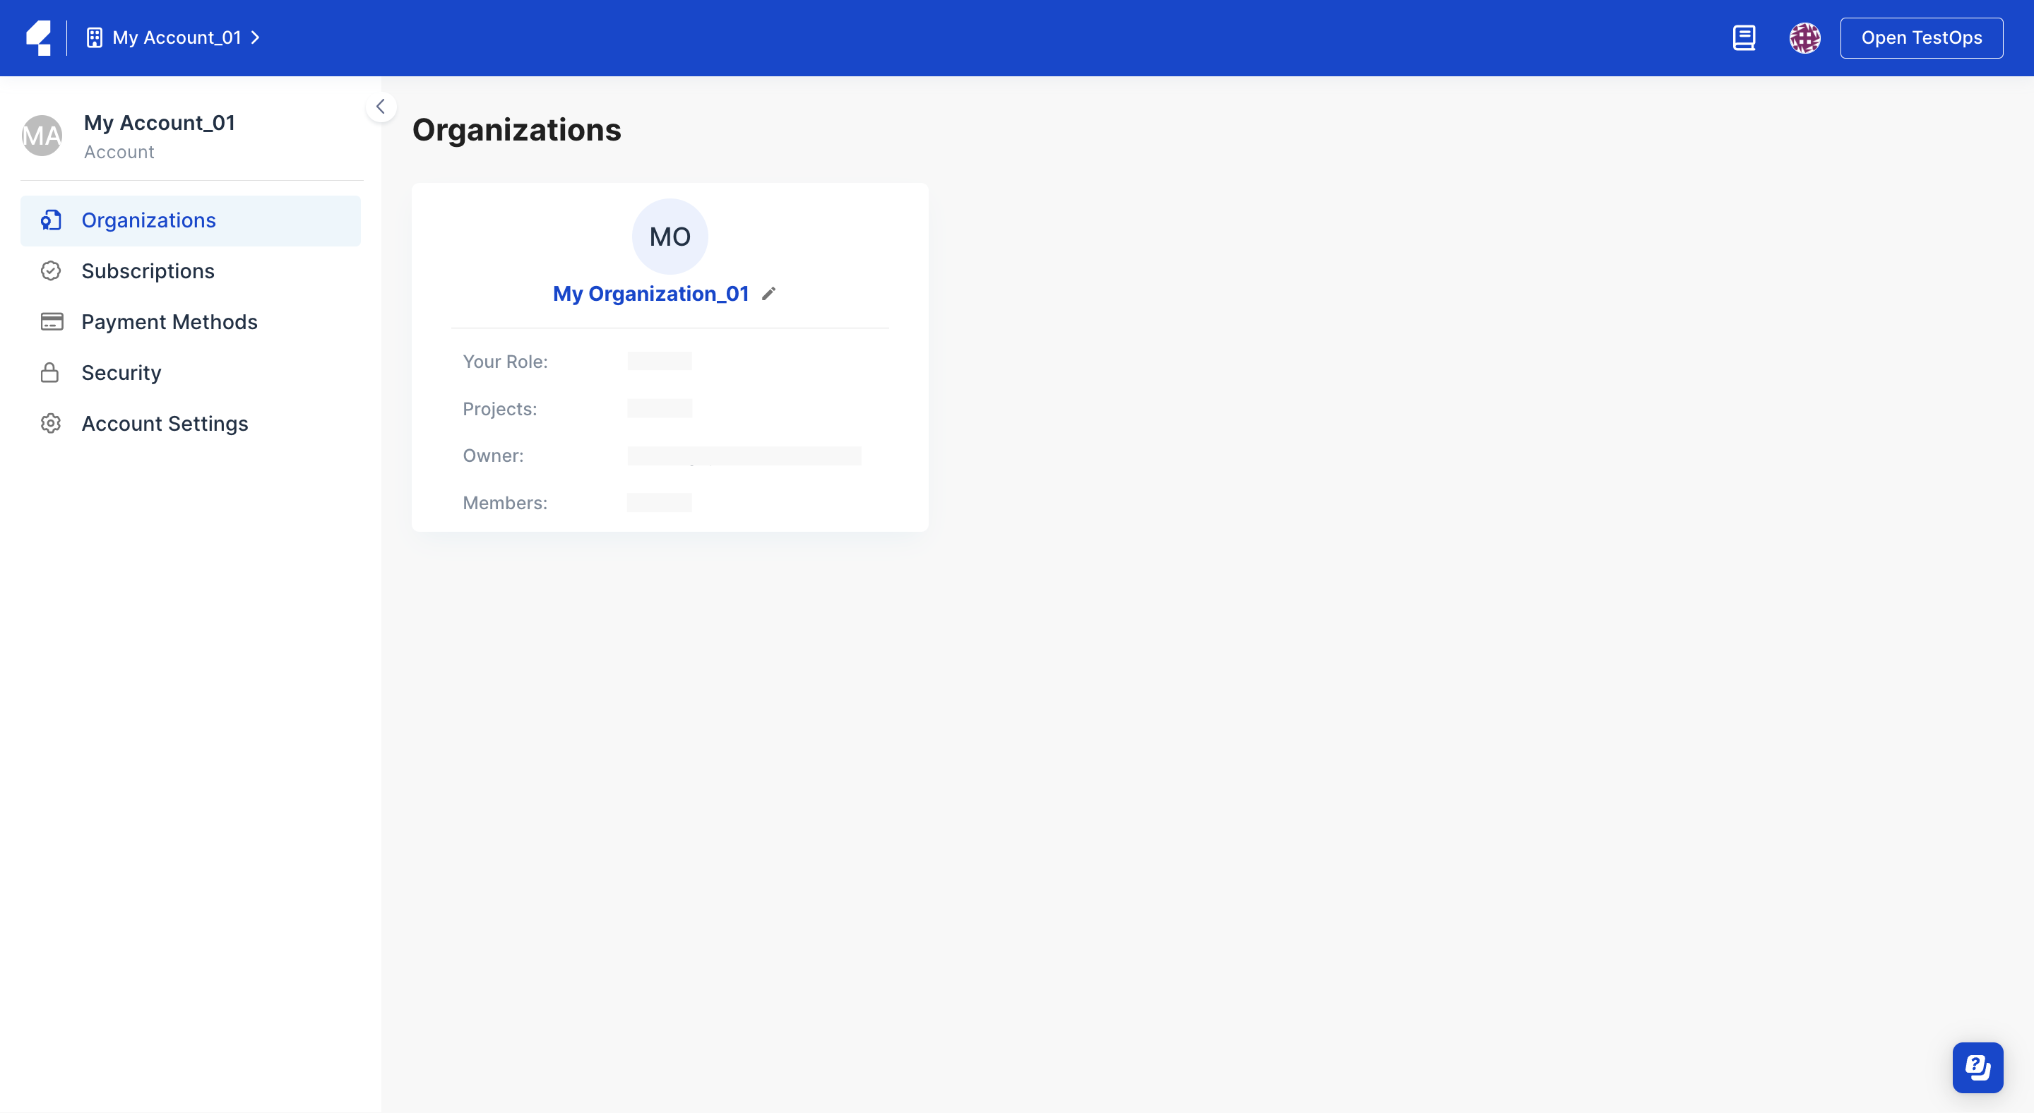Click the Security sidebar icon
Screen dimensions: 2034x1113
coord(49,373)
